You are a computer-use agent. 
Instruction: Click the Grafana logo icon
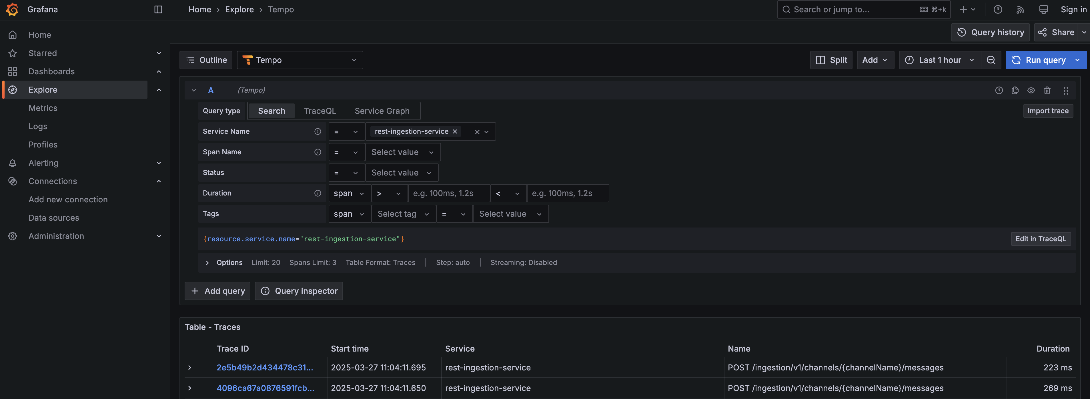(12, 9)
